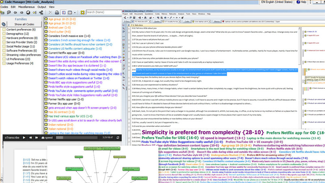This screenshot has height=183, width=325.
Task: Click the highlighted quotation in Nick.docx
Action: click(x=215, y=72)
